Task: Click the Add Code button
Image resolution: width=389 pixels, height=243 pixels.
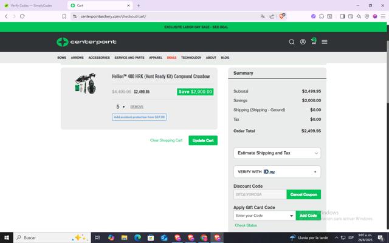Action: (x=308, y=216)
